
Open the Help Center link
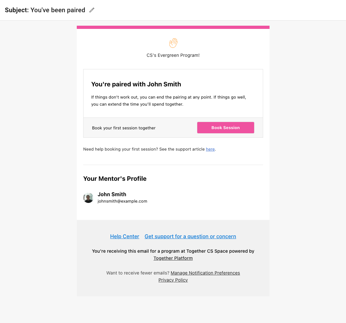click(x=125, y=236)
